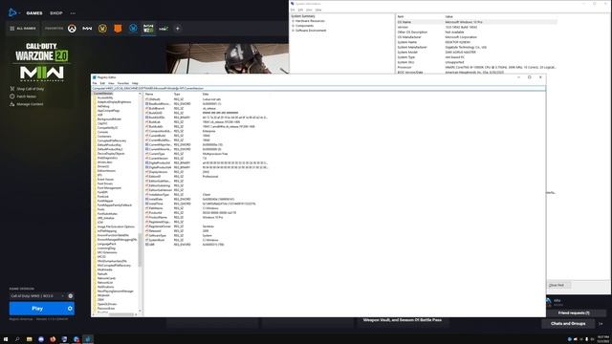
Task: Open Registry Editor Help menu
Action: pyautogui.click(x=135, y=83)
